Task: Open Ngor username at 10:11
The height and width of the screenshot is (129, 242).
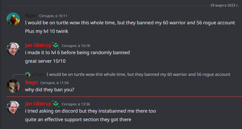Action: (x=31, y=15)
